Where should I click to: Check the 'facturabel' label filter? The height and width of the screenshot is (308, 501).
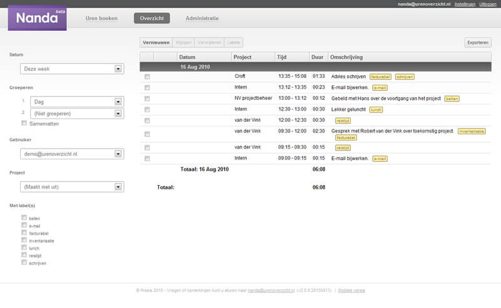point(24,233)
